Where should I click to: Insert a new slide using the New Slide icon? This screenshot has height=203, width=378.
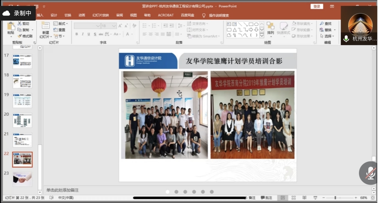point(45,26)
